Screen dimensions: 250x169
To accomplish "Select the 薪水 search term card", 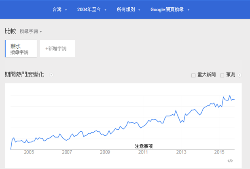I will click(21, 49).
